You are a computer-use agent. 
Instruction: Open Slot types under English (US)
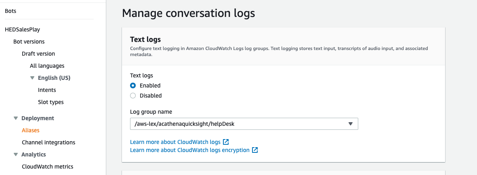click(51, 102)
